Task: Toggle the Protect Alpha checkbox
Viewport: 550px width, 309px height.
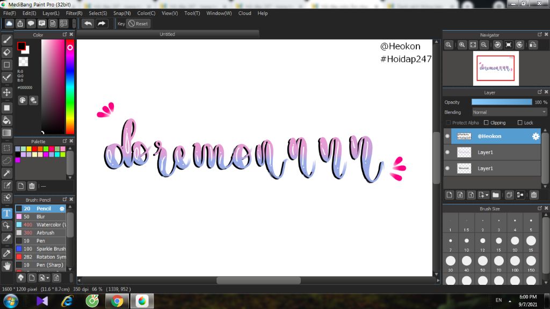Action: (x=448, y=123)
